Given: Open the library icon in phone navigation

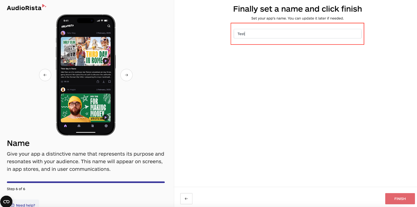Looking at the screenshot, I should [93, 126].
